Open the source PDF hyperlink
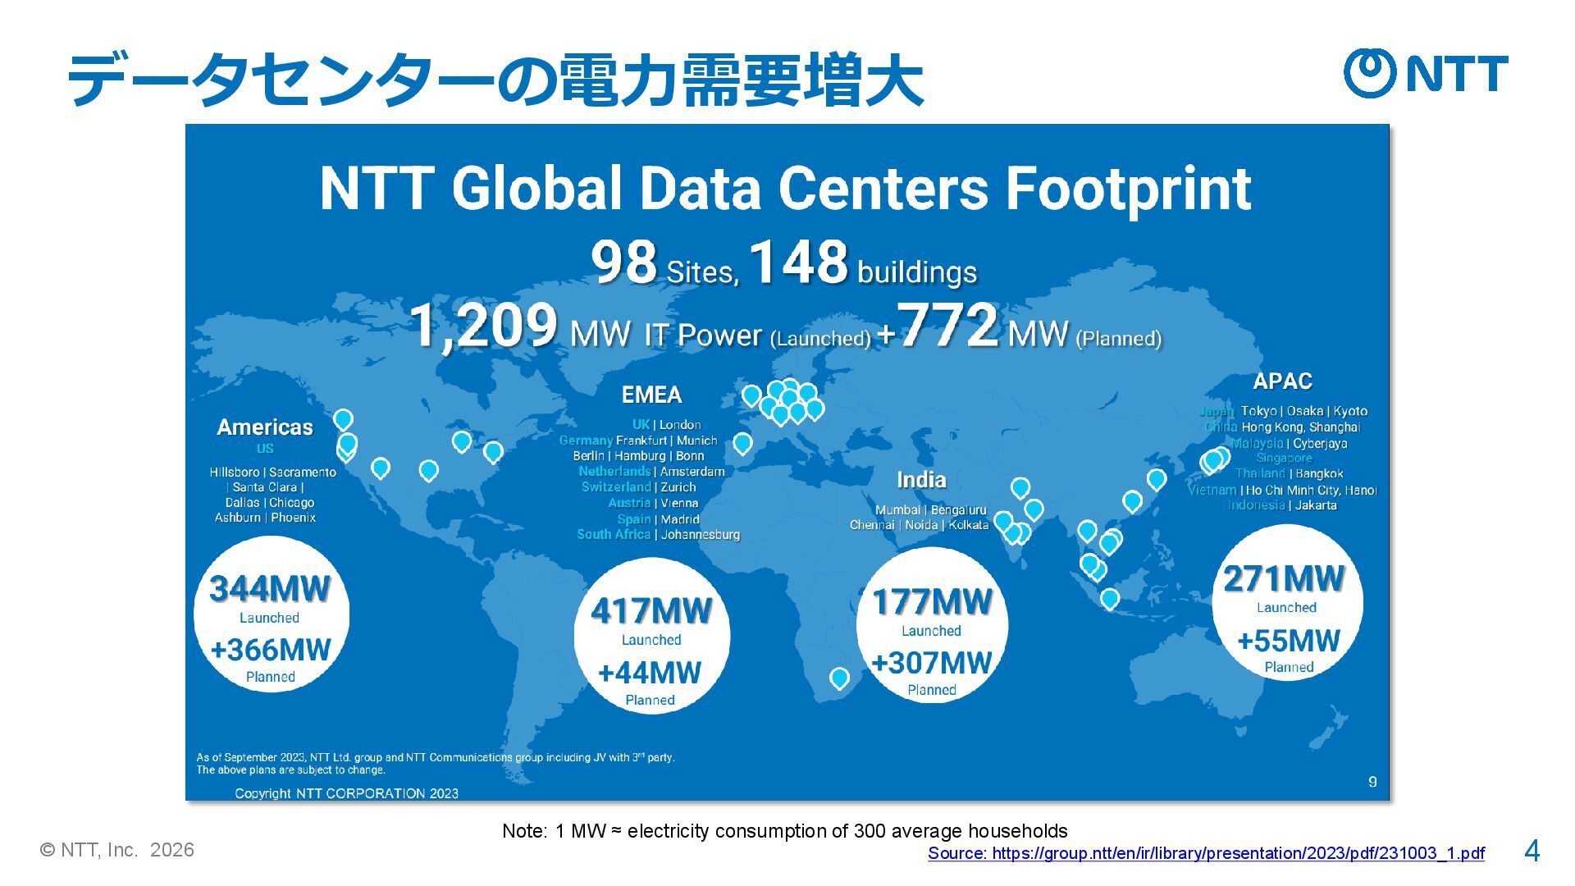The width and height of the screenshot is (1575, 886). [x=1206, y=853]
